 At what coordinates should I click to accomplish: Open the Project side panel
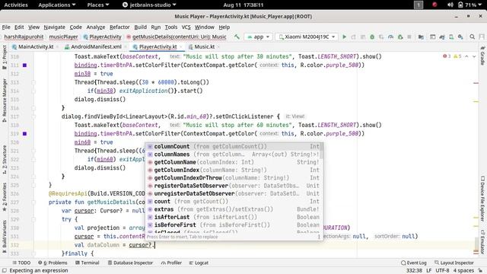[5, 57]
